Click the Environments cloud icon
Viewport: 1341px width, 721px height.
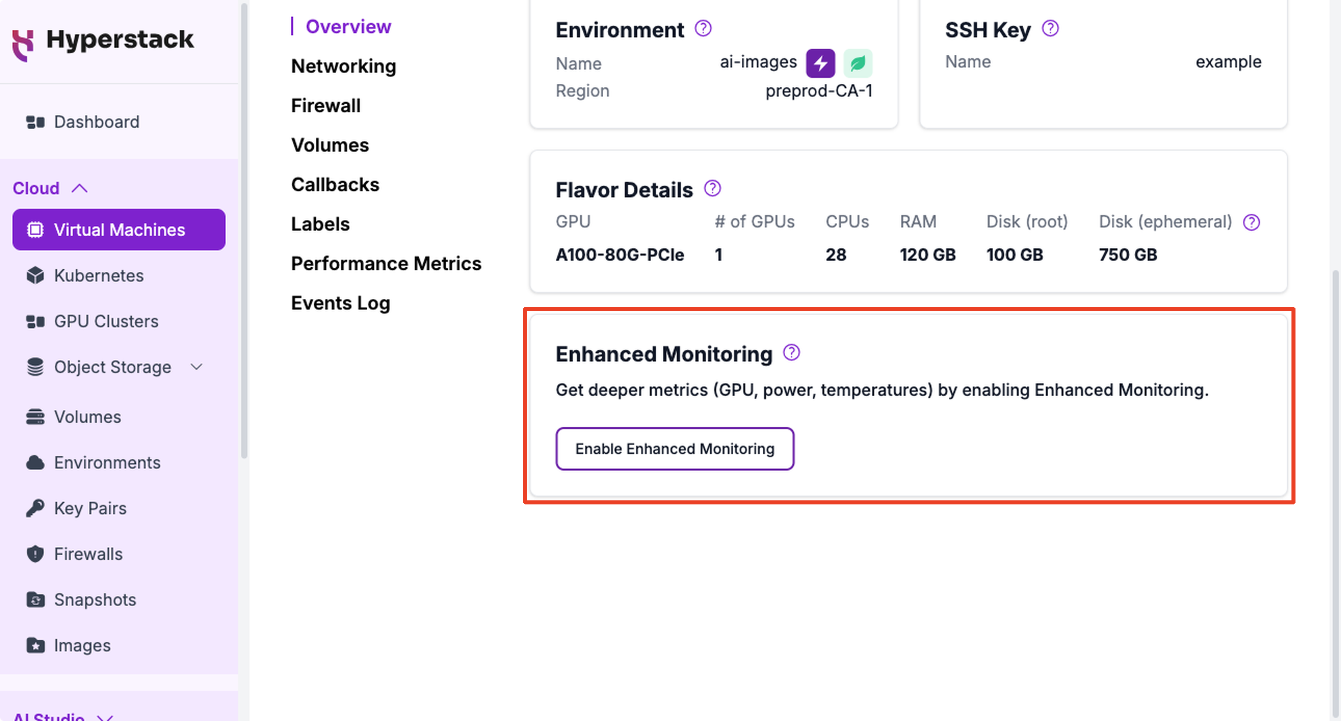tap(35, 462)
